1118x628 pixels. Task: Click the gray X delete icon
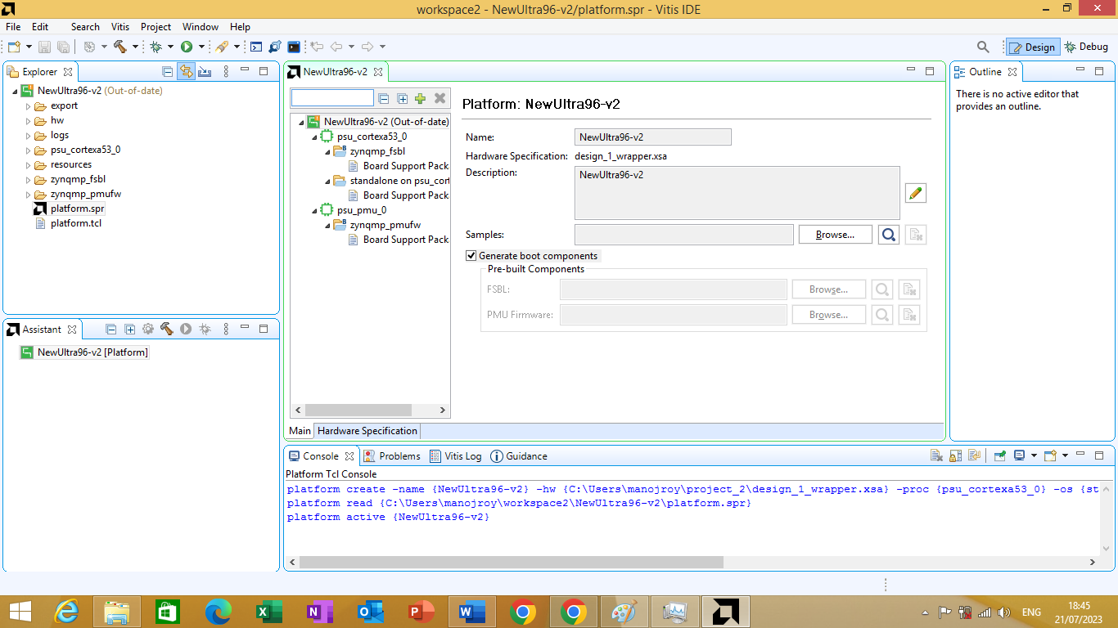point(440,98)
